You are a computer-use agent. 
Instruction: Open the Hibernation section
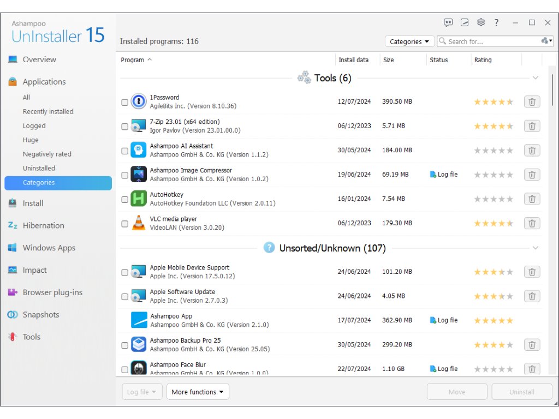[x=44, y=225]
